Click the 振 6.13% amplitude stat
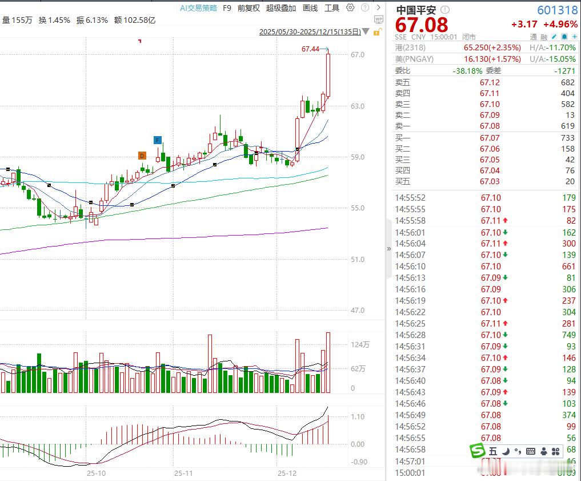The height and width of the screenshot is (481, 581). click(92, 20)
